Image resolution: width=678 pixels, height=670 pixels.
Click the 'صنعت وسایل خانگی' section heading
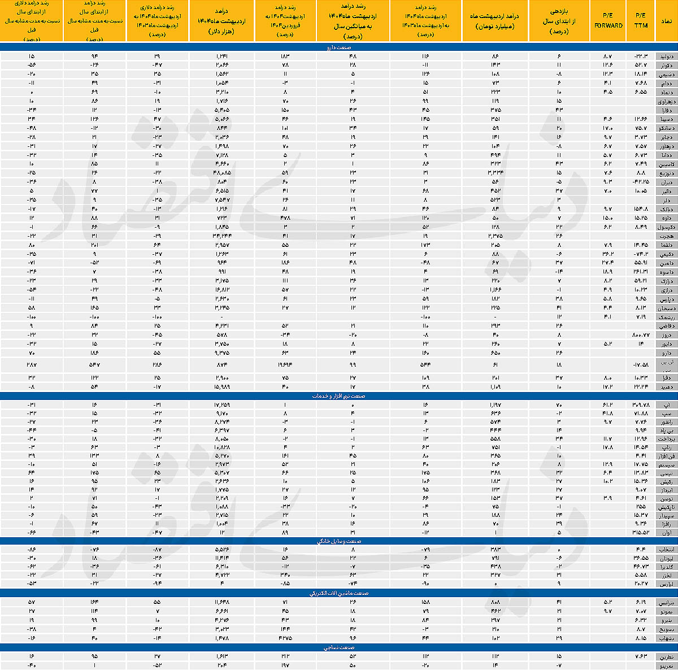coord(339,541)
